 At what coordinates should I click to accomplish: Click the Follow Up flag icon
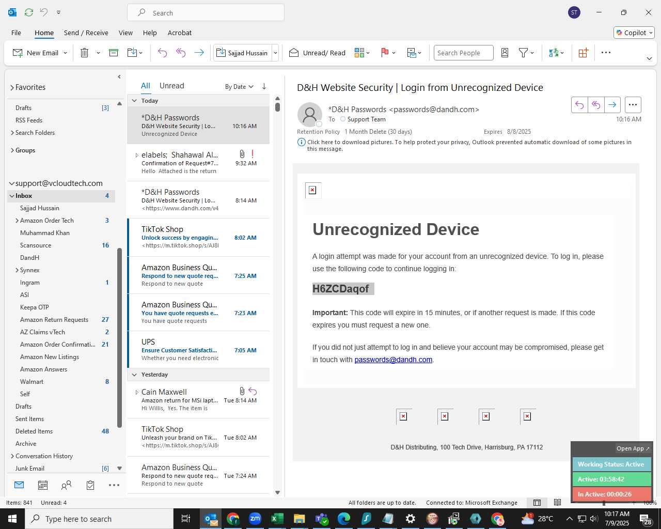[x=385, y=53]
